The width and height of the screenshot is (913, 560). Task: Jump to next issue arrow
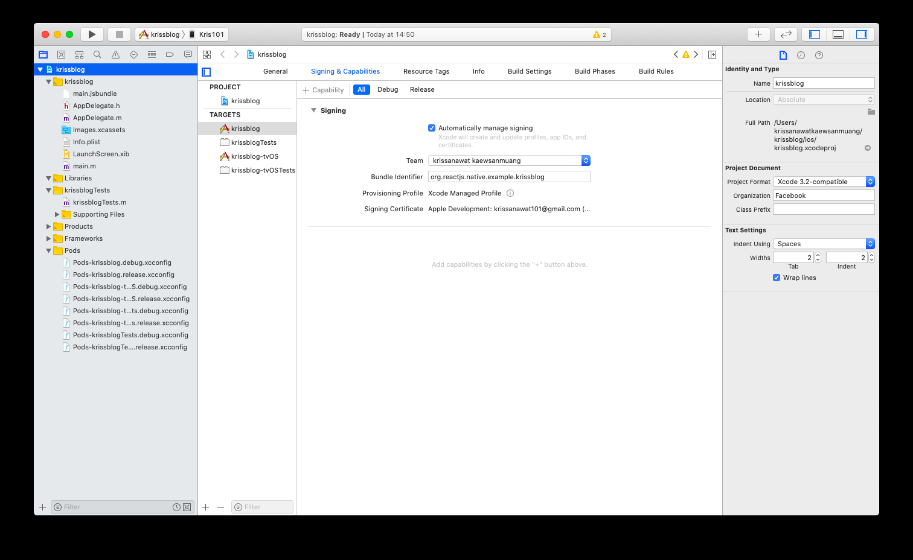(696, 54)
